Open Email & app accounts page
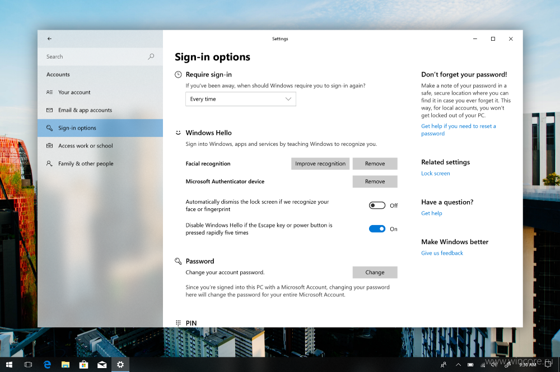This screenshot has height=372, width=560. (100, 110)
